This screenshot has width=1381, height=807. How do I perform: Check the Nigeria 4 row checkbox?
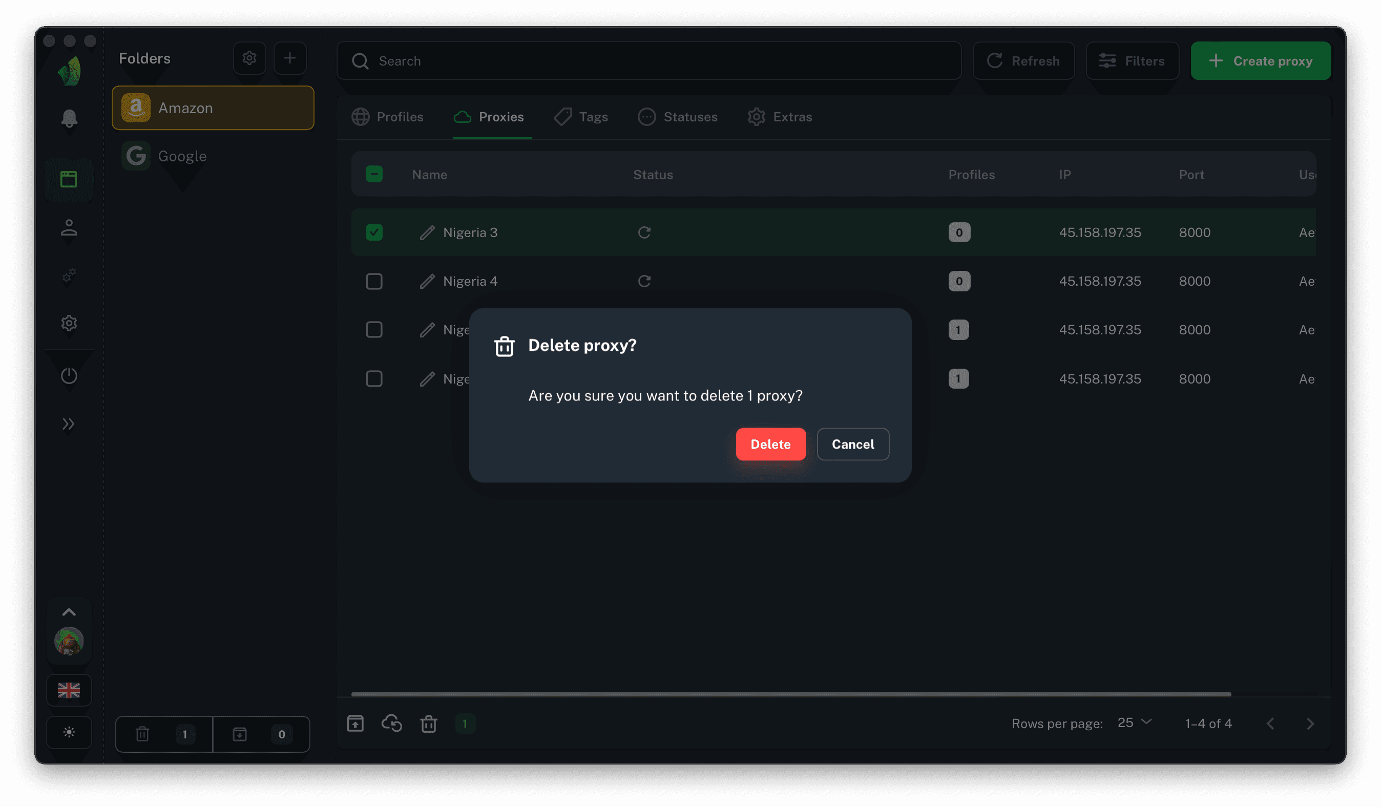click(x=374, y=281)
